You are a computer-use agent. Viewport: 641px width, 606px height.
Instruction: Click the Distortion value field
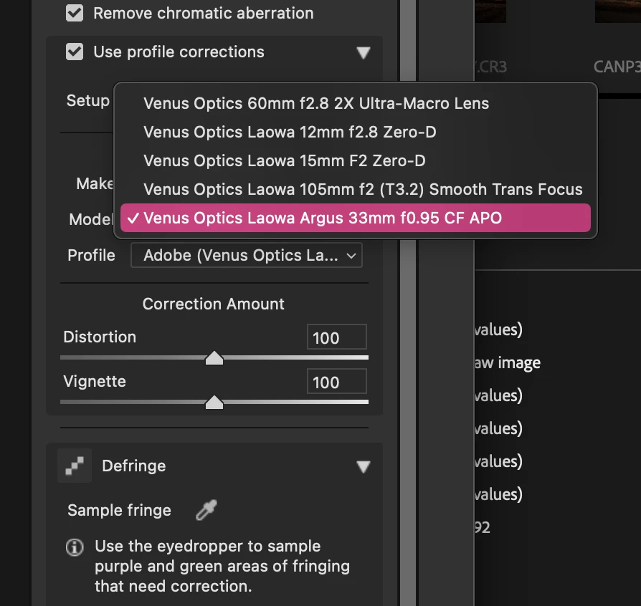tap(336, 337)
